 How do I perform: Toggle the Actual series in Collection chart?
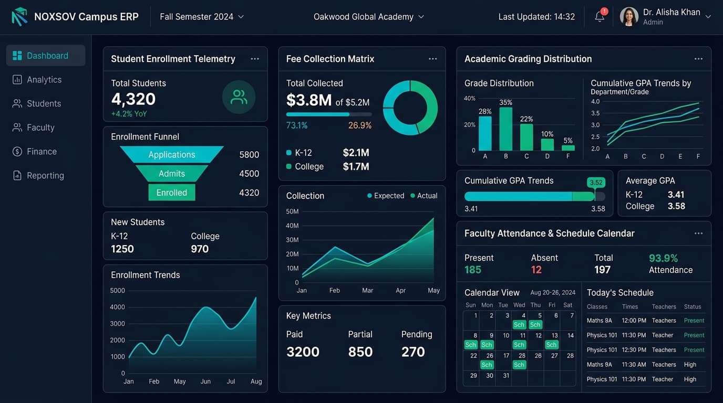tap(424, 196)
